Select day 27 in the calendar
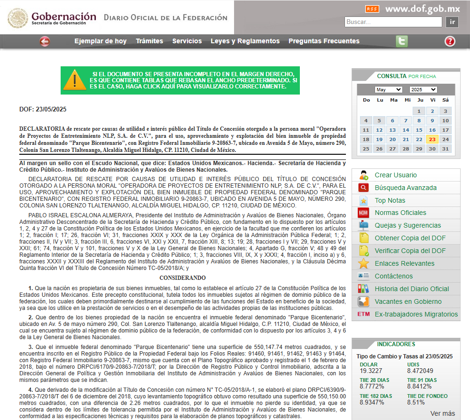Image resolution: width=470 pixels, height=420 pixels. click(x=392, y=149)
